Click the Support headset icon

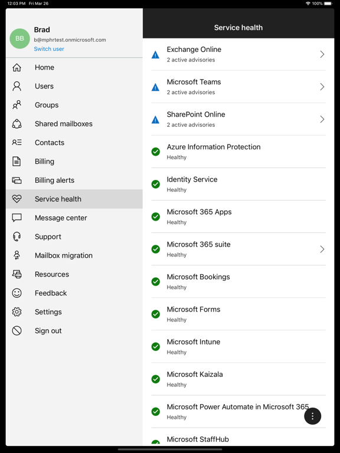point(17,237)
